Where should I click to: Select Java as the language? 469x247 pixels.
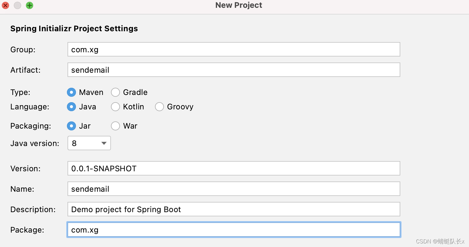point(71,107)
